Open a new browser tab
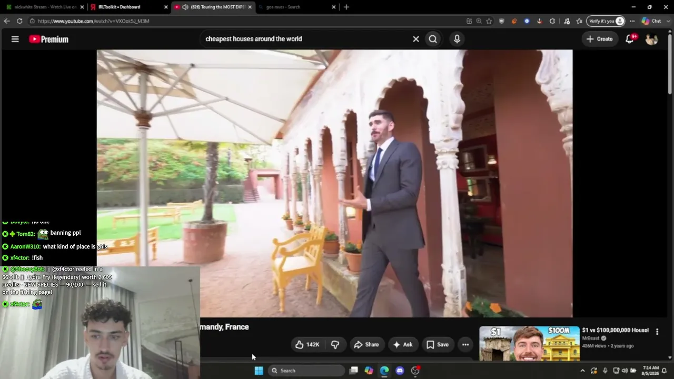This screenshot has width=674, height=379. (346, 7)
